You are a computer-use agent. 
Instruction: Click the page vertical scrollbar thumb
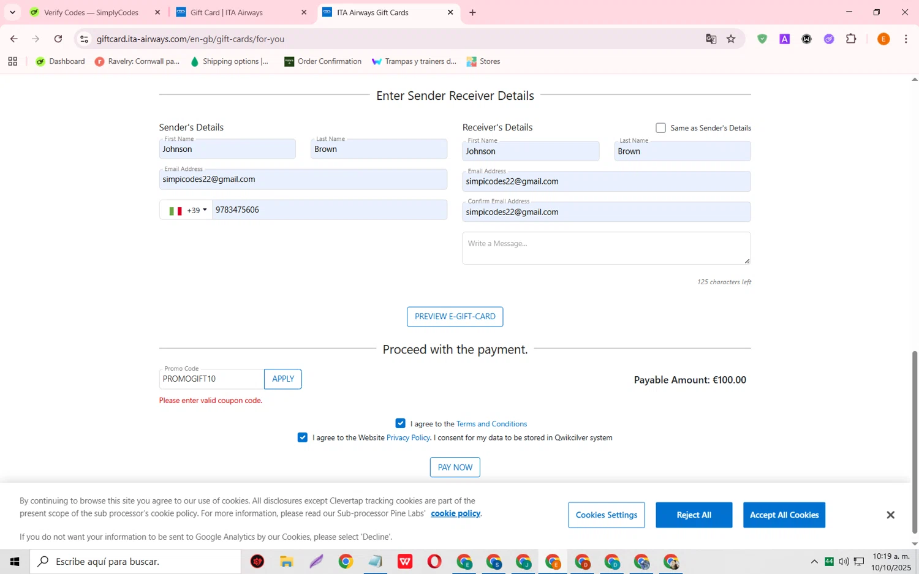(915, 441)
